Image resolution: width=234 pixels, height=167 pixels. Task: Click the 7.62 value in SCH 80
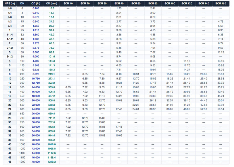point(153,52)
